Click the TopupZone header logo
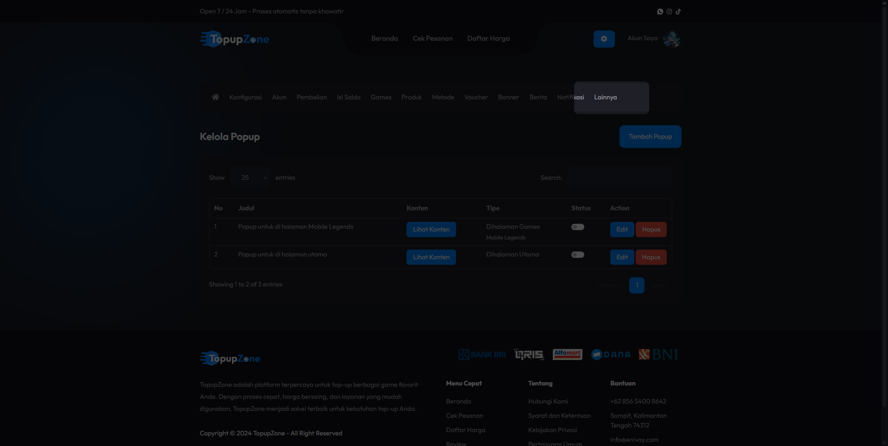Screen dimensions: 888x446 [x=235, y=39]
